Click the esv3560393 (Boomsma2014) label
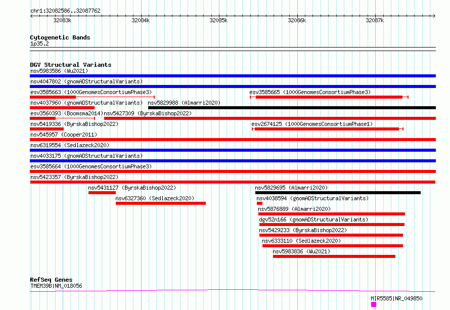The height and width of the screenshot is (310, 450). pos(67,113)
